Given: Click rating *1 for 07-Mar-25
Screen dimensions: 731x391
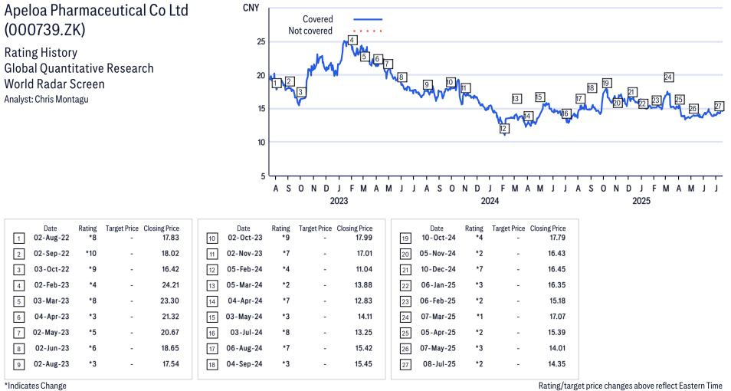Looking at the screenshot, I should 479,317.
